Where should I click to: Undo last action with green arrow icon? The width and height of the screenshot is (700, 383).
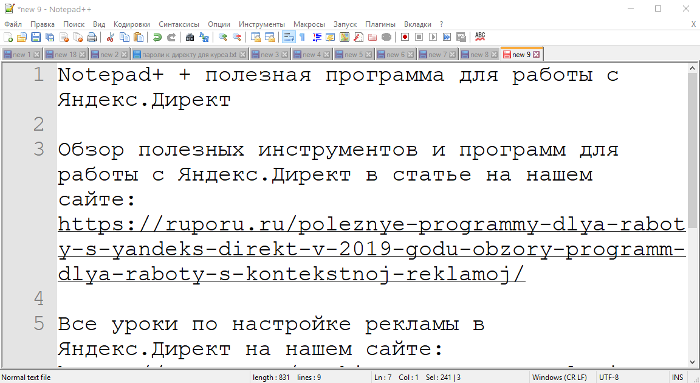tap(157, 37)
